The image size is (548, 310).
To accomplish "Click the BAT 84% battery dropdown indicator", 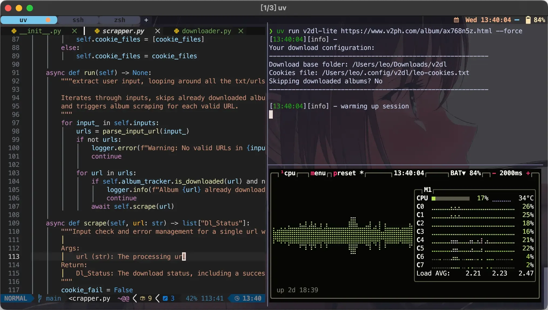I will click(466, 173).
